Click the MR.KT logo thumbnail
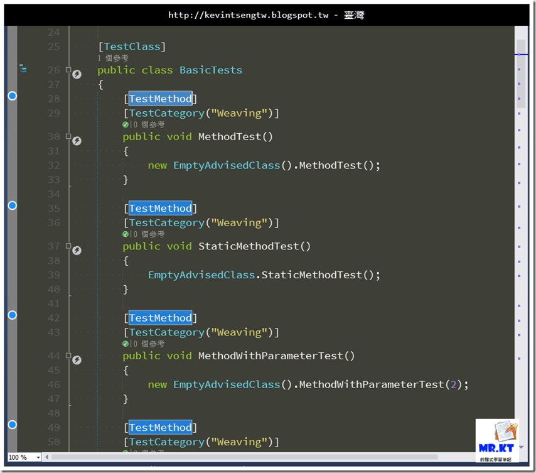The image size is (536, 473). click(497, 440)
